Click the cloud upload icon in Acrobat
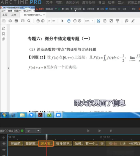The width and height of the screenshot is (140, 156). point(10,21)
